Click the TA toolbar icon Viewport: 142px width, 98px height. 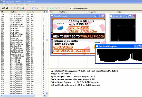point(48,8)
